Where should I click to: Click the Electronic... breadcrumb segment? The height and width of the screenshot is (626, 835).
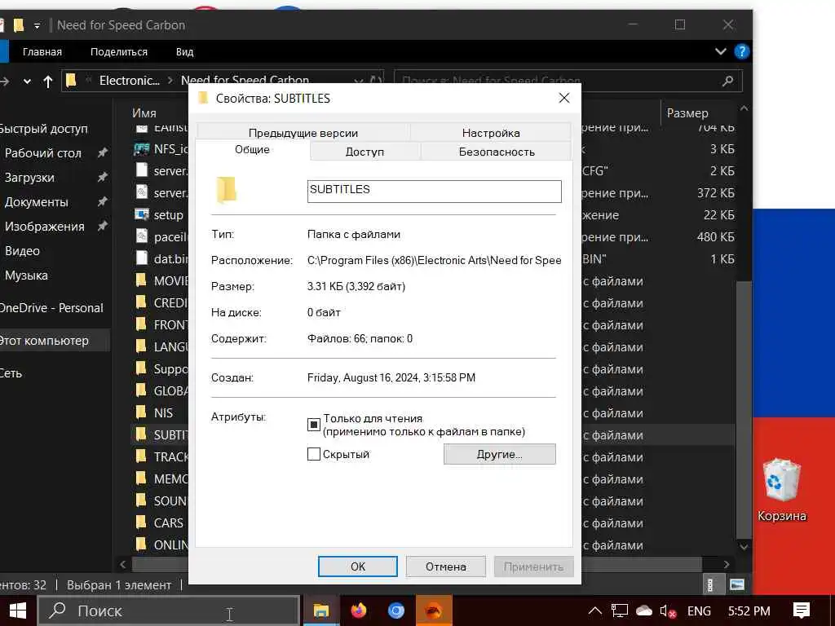click(130, 81)
